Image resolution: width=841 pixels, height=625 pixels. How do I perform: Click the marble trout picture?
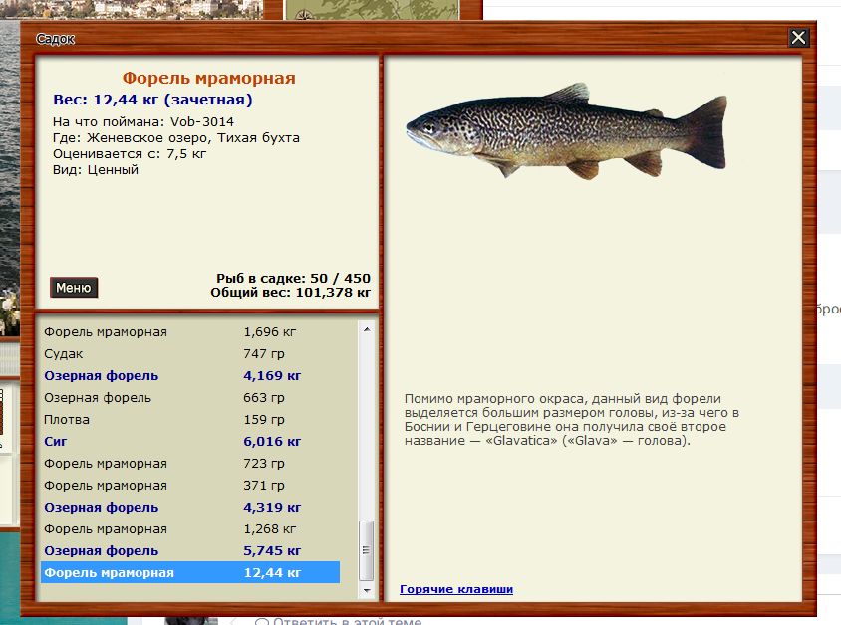[566, 133]
